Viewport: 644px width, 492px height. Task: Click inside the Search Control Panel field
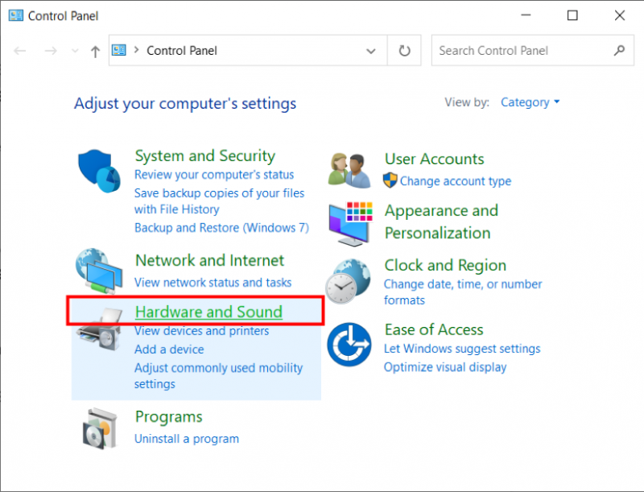click(x=523, y=50)
